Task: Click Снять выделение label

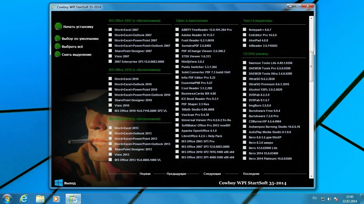Action: click(x=77, y=54)
